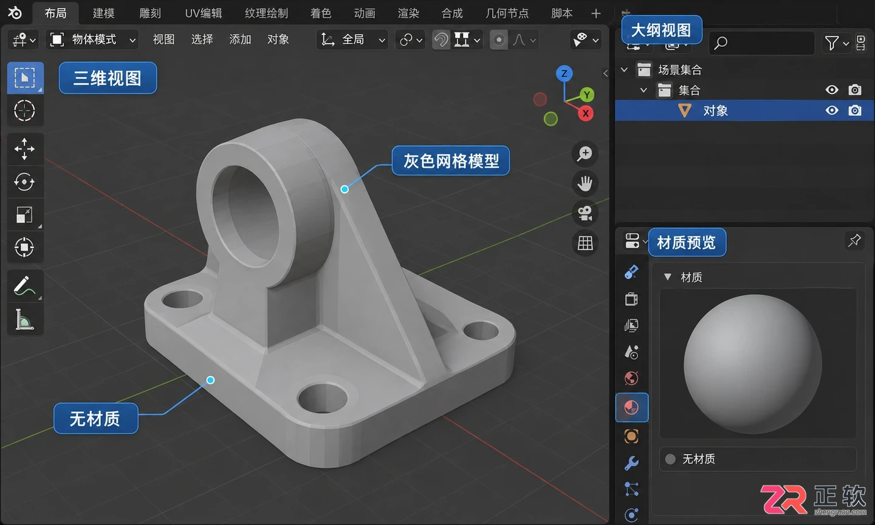Select the Annotate pencil tool

25,286
